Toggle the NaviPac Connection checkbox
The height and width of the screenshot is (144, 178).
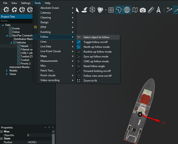pyautogui.click(x=11, y=36)
